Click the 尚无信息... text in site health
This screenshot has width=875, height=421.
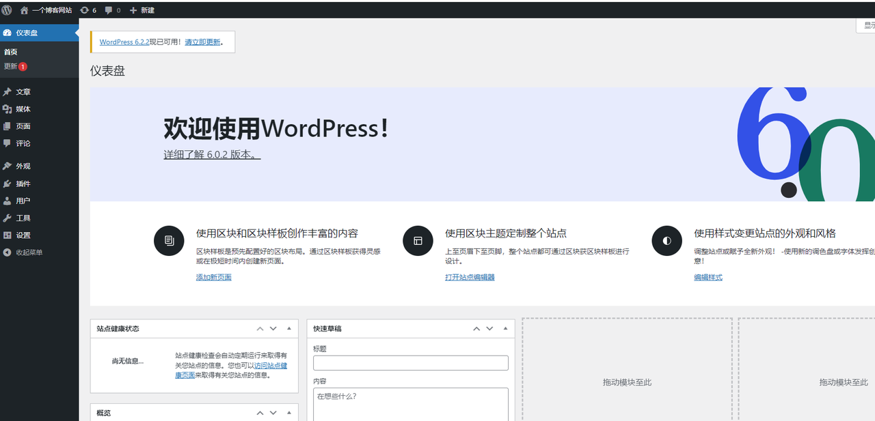[x=128, y=361]
